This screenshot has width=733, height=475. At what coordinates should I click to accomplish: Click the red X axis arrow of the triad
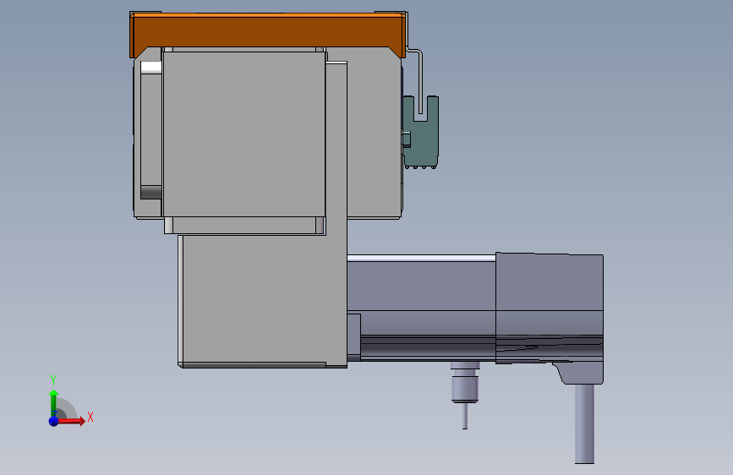(x=71, y=421)
